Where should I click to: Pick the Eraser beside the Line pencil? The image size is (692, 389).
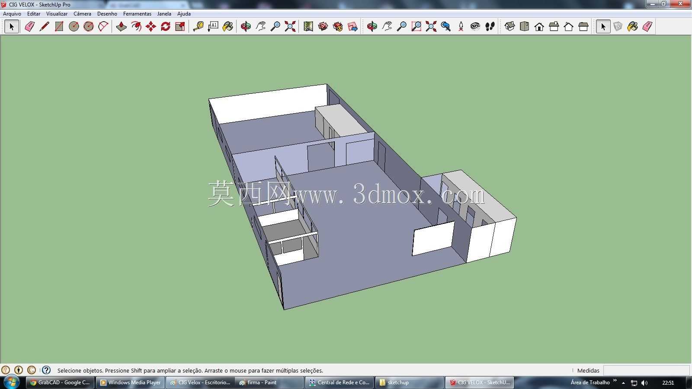29,27
